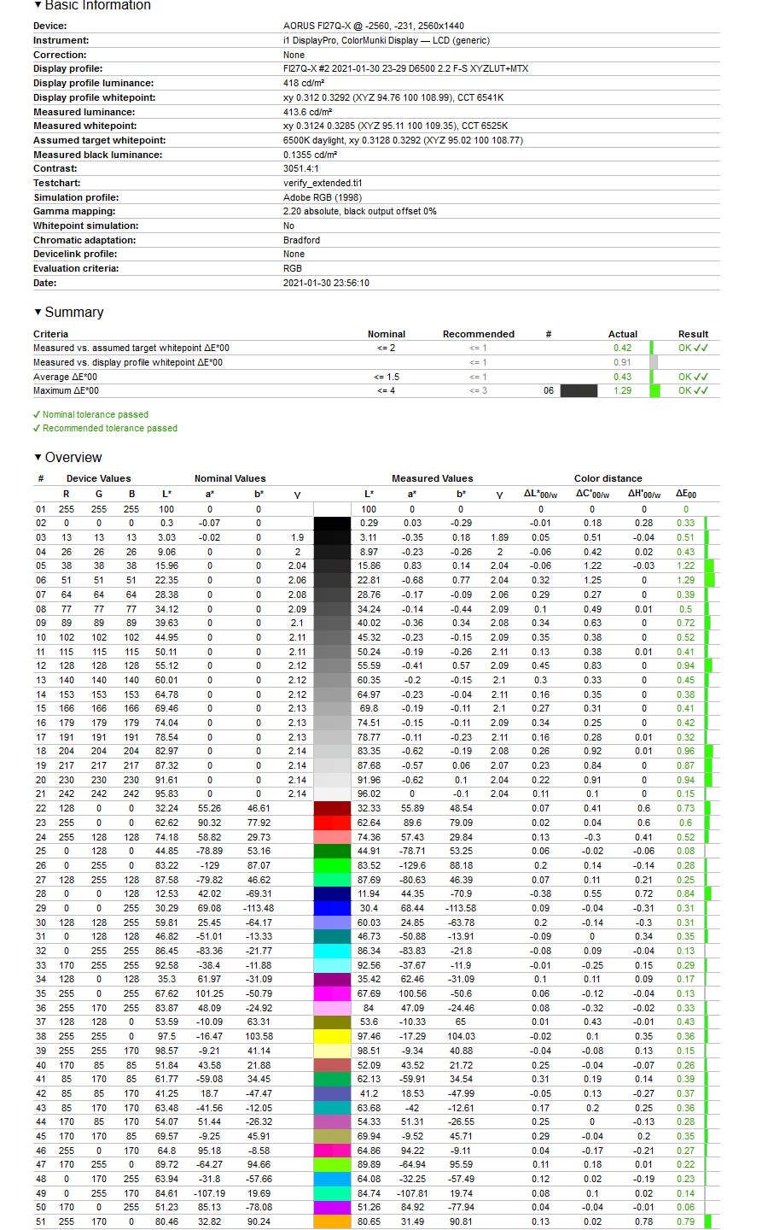Click the cyan swatch in row 32
Screen dimensions: 768x1230
pyautogui.click(x=332, y=951)
